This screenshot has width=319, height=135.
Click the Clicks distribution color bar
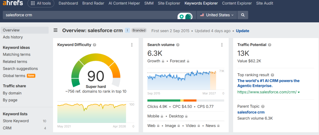(185, 101)
